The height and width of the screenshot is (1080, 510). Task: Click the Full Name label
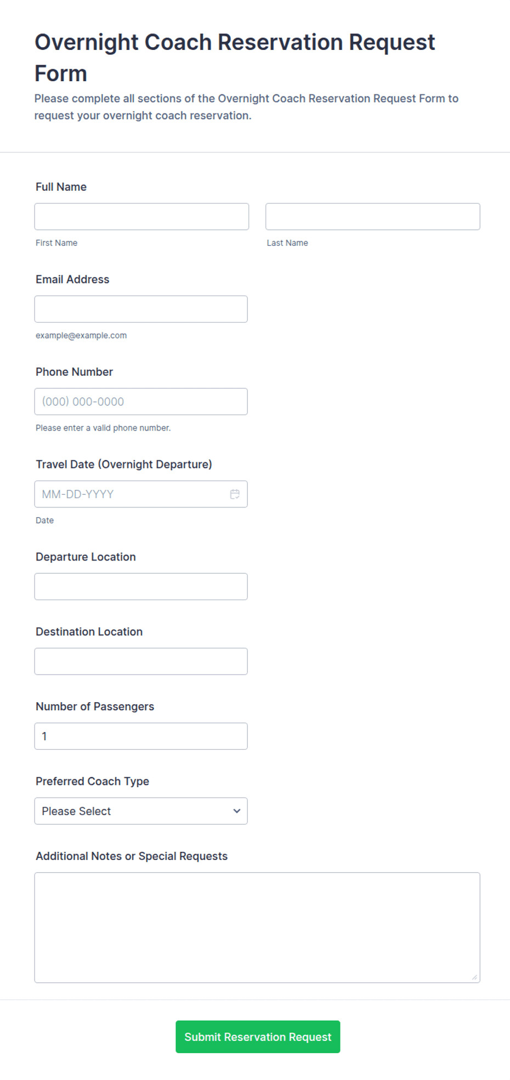tap(61, 187)
